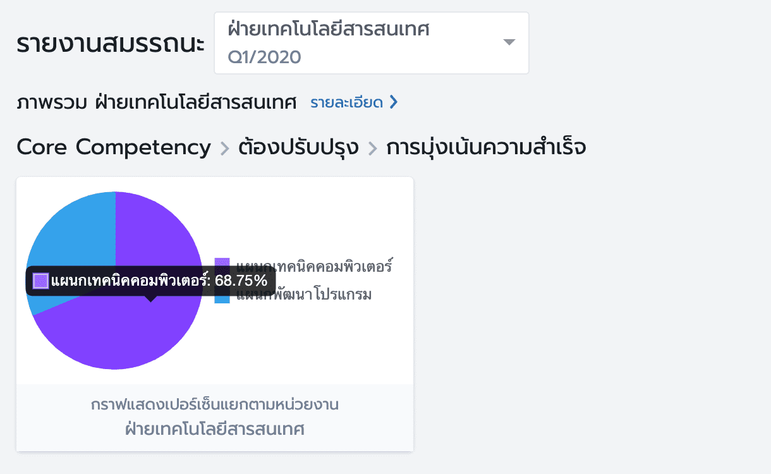The height and width of the screenshot is (474, 771).
Task: Hide แผนกเทคนิคคอมพิวเตอร์ series via legend label
Action: click(315, 265)
